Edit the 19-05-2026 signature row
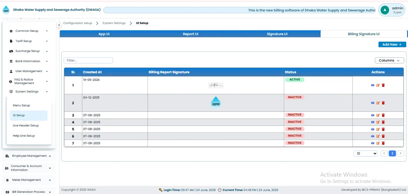The height and width of the screenshot is (194, 408). [378, 85]
